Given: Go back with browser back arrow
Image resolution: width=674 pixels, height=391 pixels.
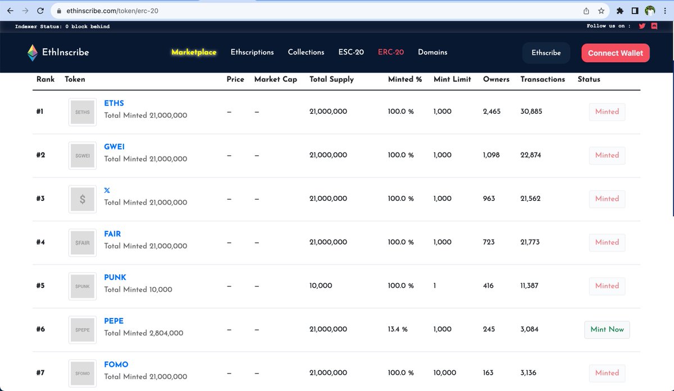Looking at the screenshot, I should point(10,11).
